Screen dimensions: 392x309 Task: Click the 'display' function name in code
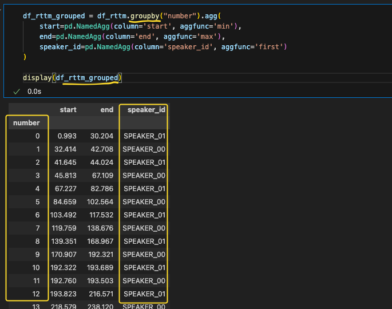[x=37, y=78]
